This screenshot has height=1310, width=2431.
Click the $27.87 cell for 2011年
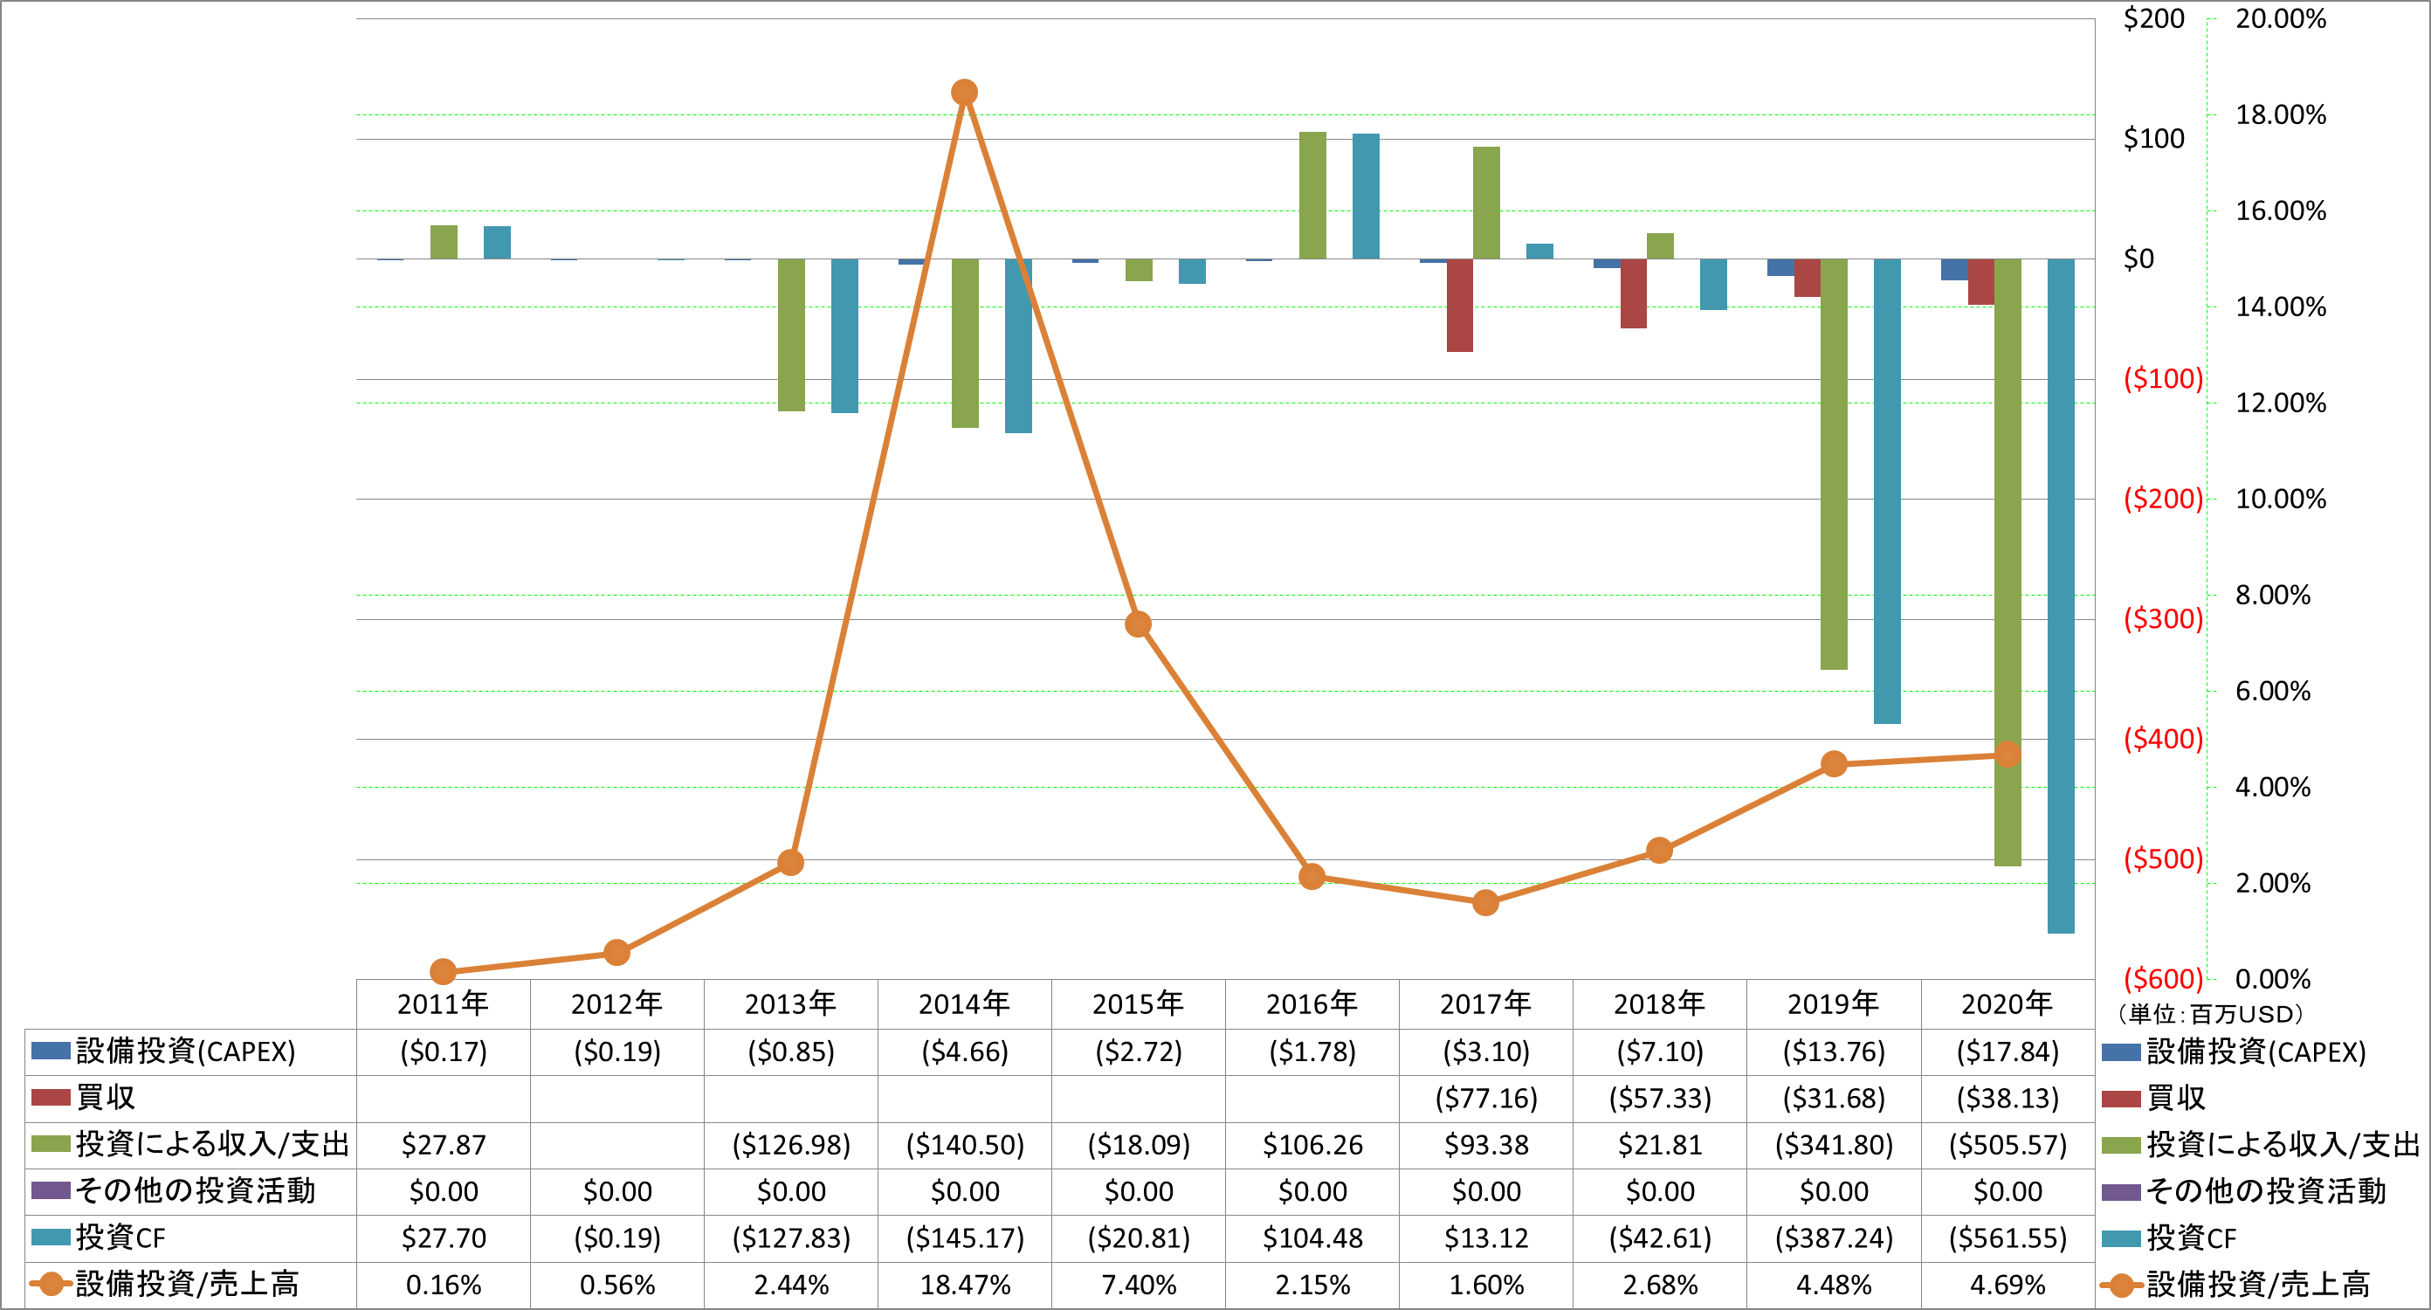point(444,1145)
